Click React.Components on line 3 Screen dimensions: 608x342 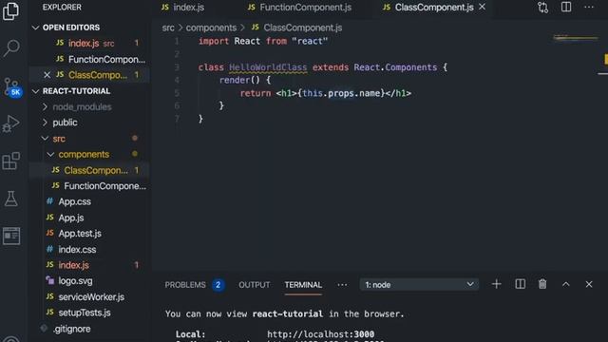click(x=395, y=67)
